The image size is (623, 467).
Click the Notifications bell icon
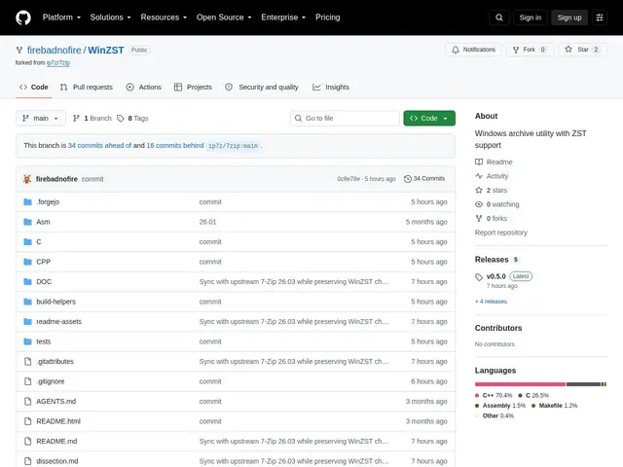[456, 50]
